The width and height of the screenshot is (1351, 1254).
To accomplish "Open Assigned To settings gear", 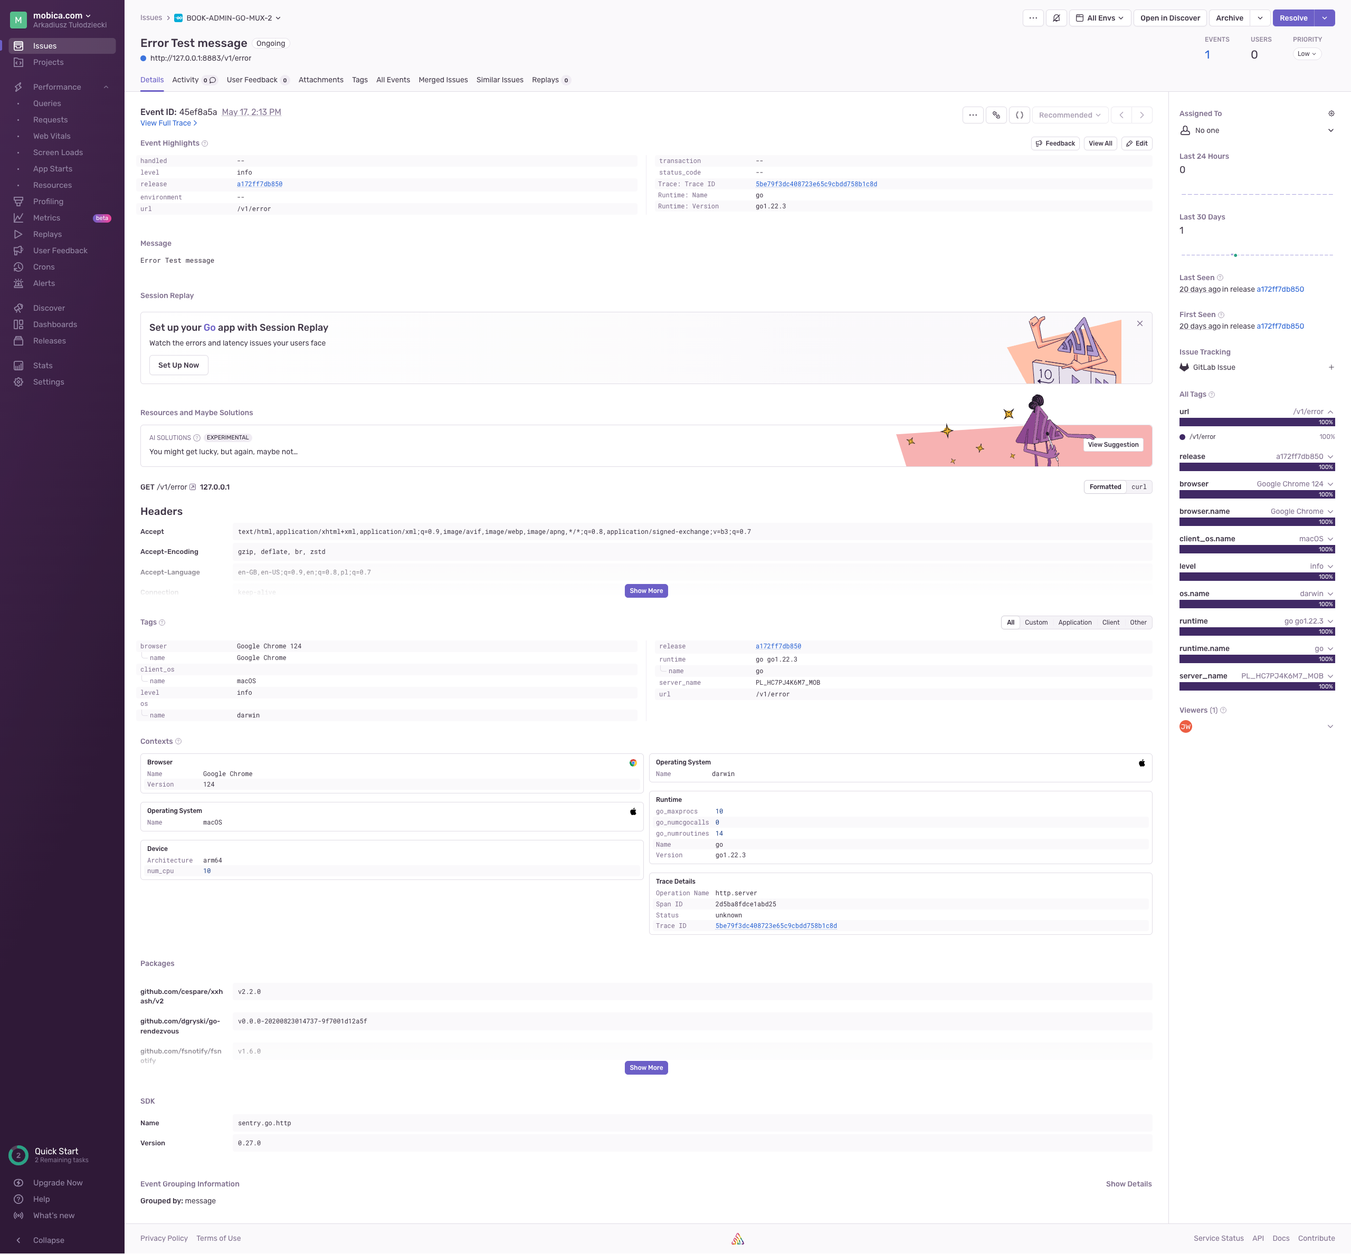I will (x=1330, y=113).
